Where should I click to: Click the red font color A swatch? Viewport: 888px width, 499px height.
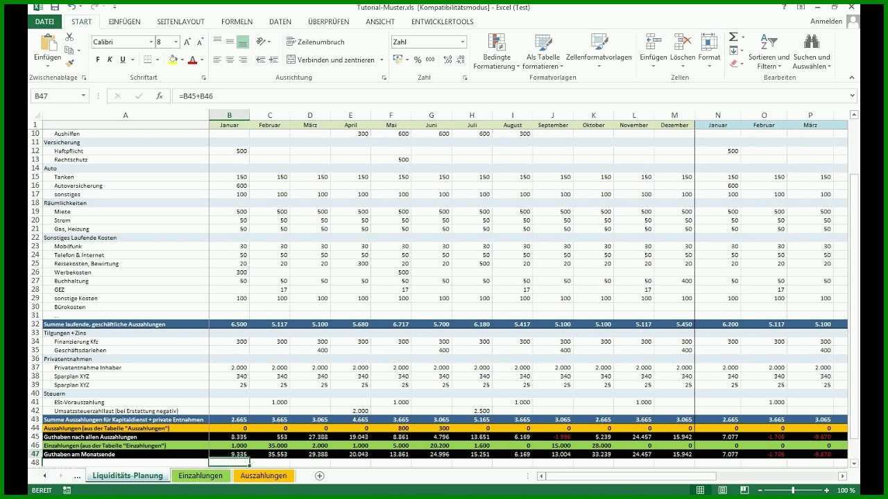[x=193, y=60]
